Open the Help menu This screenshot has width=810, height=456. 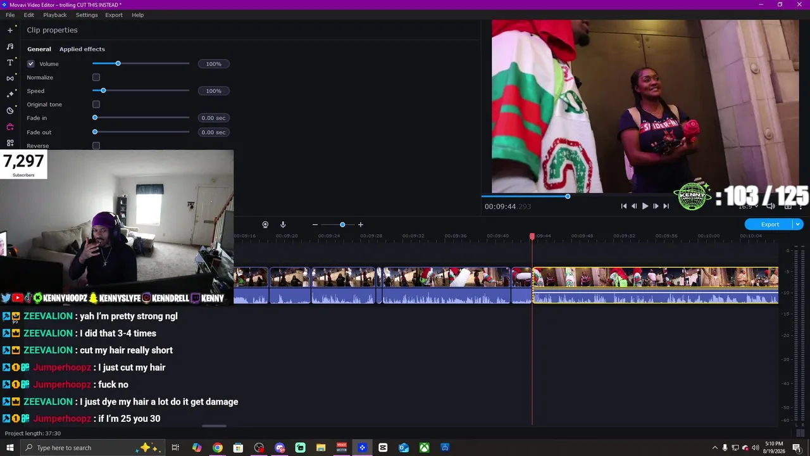(x=137, y=15)
